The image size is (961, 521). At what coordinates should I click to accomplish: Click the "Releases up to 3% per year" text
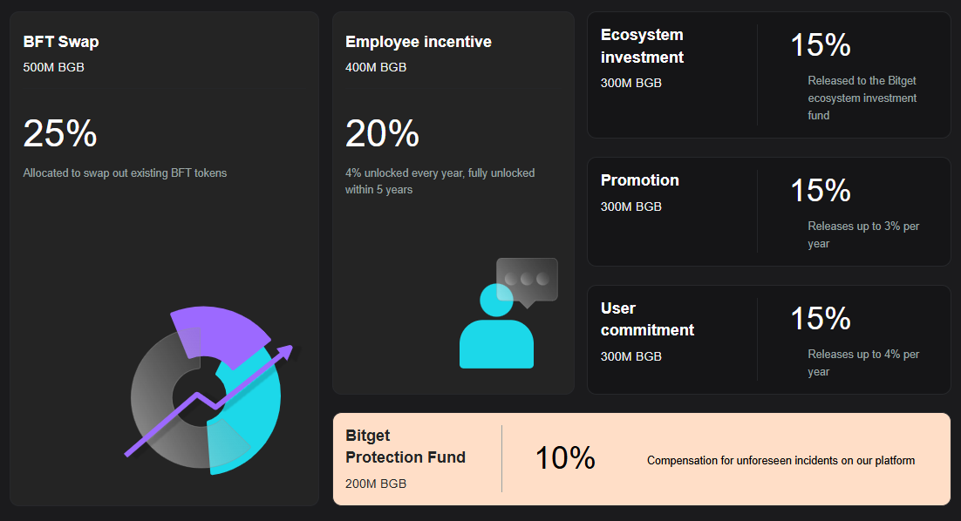[862, 234]
